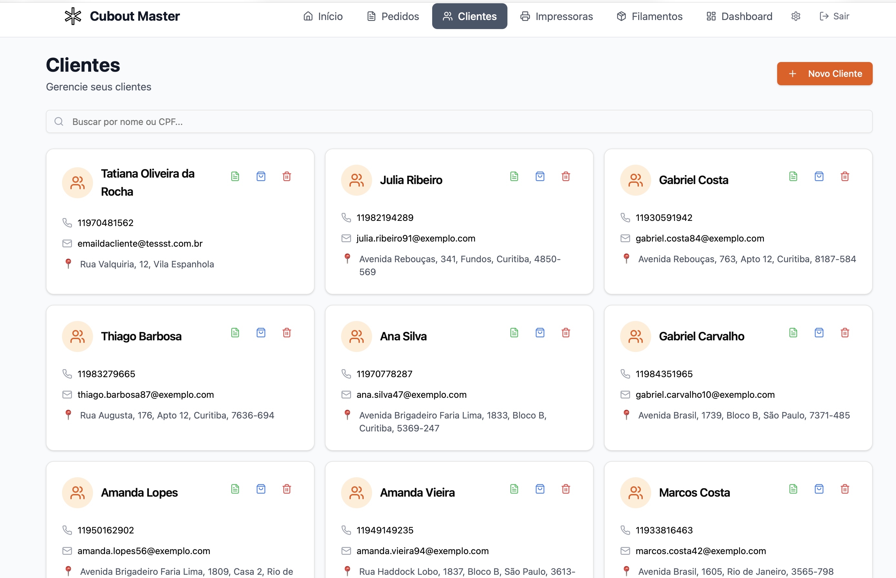Log out using Sair

click(x=834, y=16)
